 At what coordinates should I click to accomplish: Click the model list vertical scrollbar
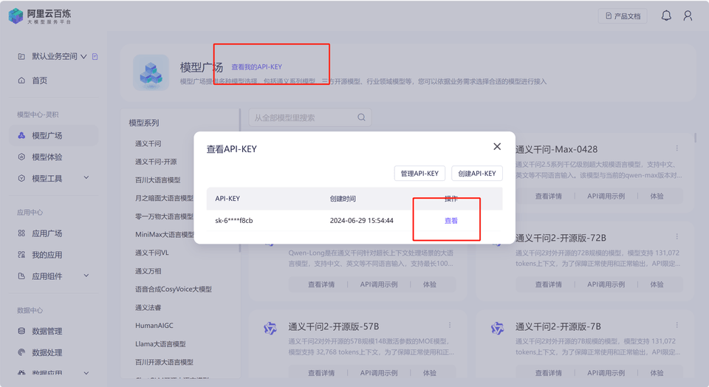coord(695,137)
